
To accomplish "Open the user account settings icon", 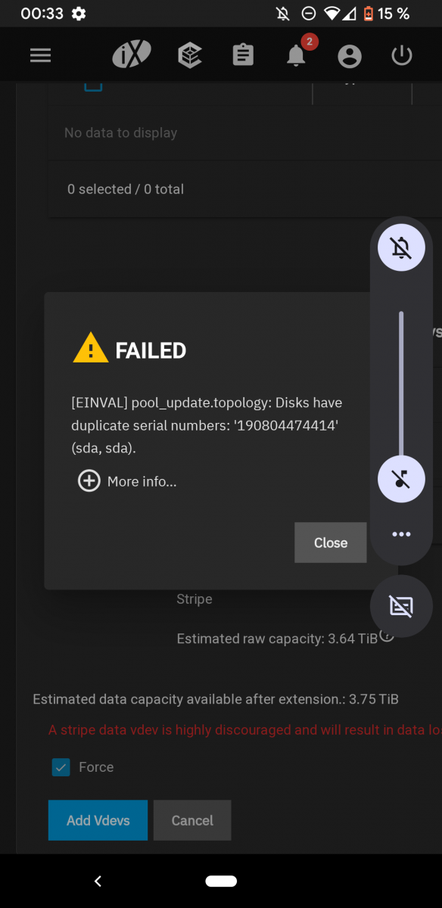I will point(350,55).
